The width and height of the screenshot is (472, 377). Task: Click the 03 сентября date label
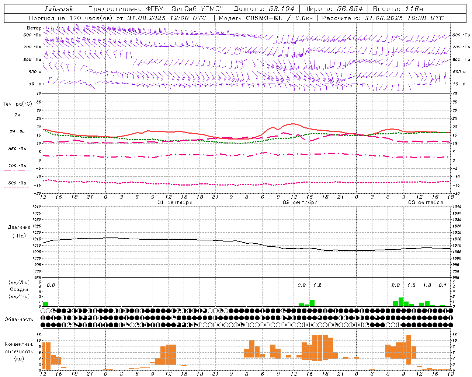point(426,202)
